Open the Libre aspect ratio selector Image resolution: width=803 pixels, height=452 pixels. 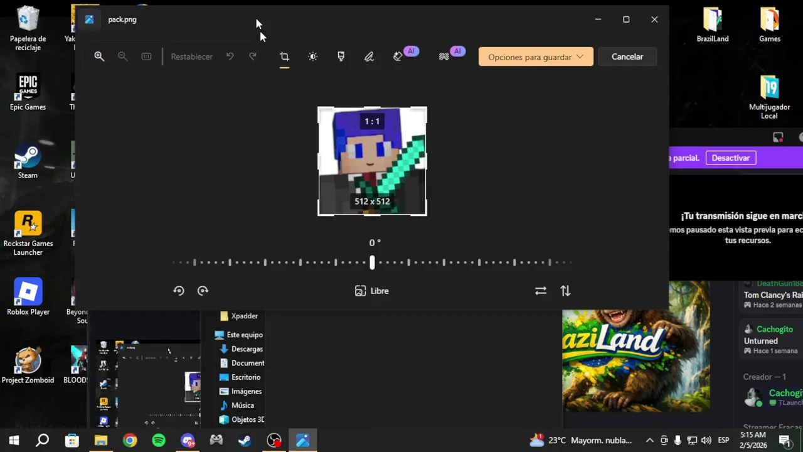click(372, 291)
